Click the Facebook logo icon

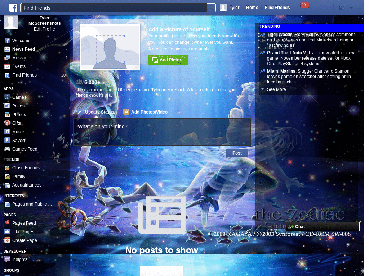(13, 8)
